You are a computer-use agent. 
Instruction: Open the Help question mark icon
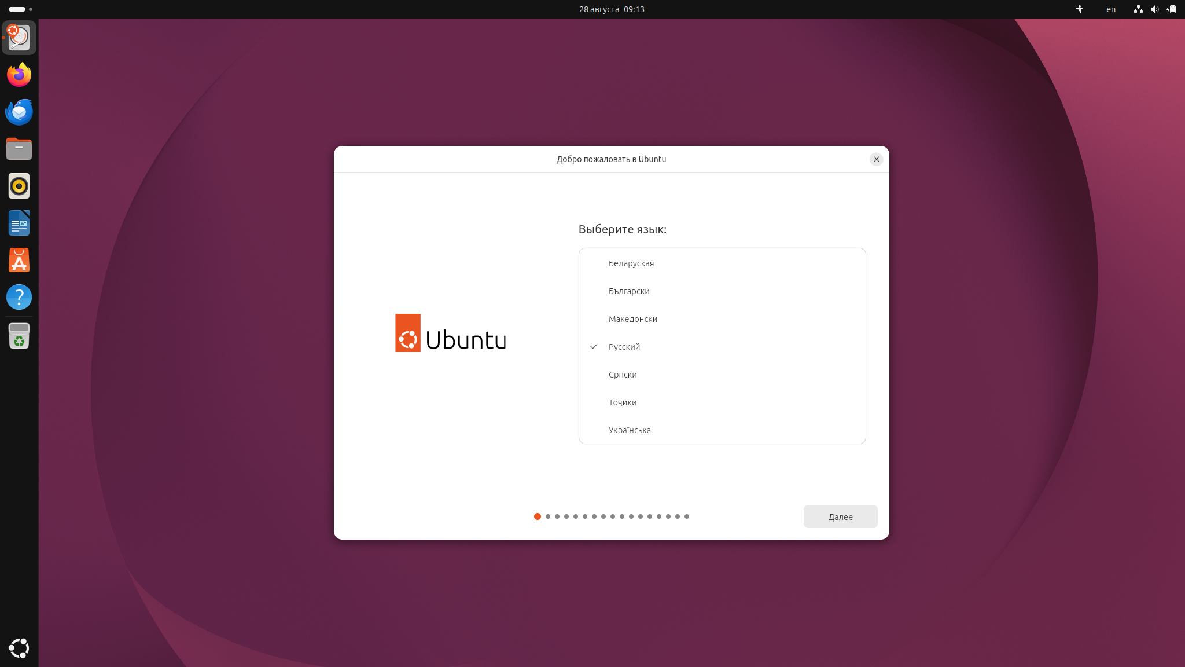point(19,297)
